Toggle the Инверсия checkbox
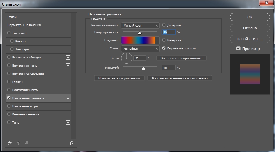275x152 pixels. pyautogui.click(x=164, y=40)
